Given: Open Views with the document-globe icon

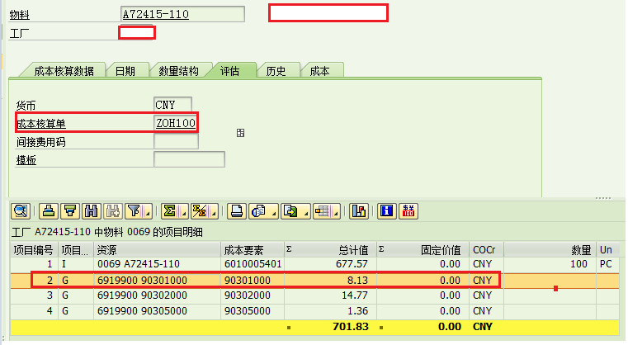Looking at the screenshot, I should [x=259, y=210].
